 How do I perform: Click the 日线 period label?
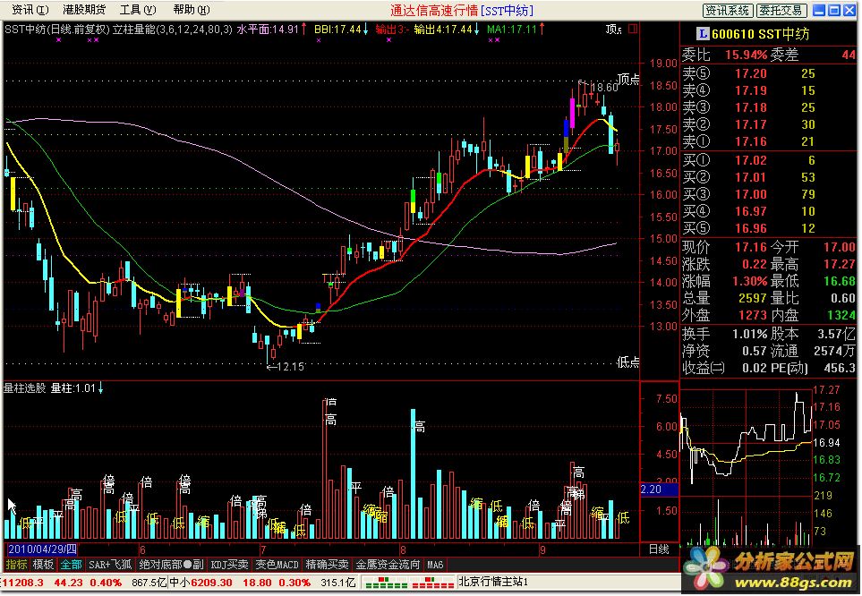pos(659,549)
